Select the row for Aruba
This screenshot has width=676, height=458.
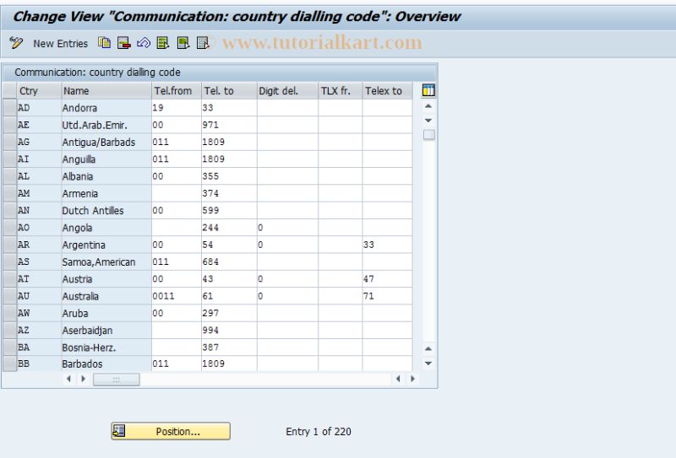pyautogui.click(x=9, y=313)
